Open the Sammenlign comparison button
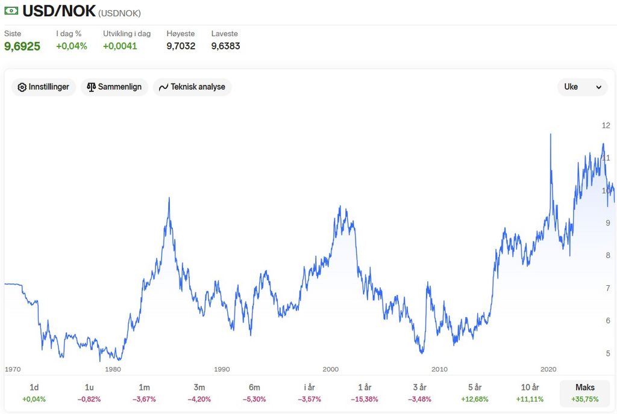The width and height of the screenshot is (617, 414). (114, 87)
